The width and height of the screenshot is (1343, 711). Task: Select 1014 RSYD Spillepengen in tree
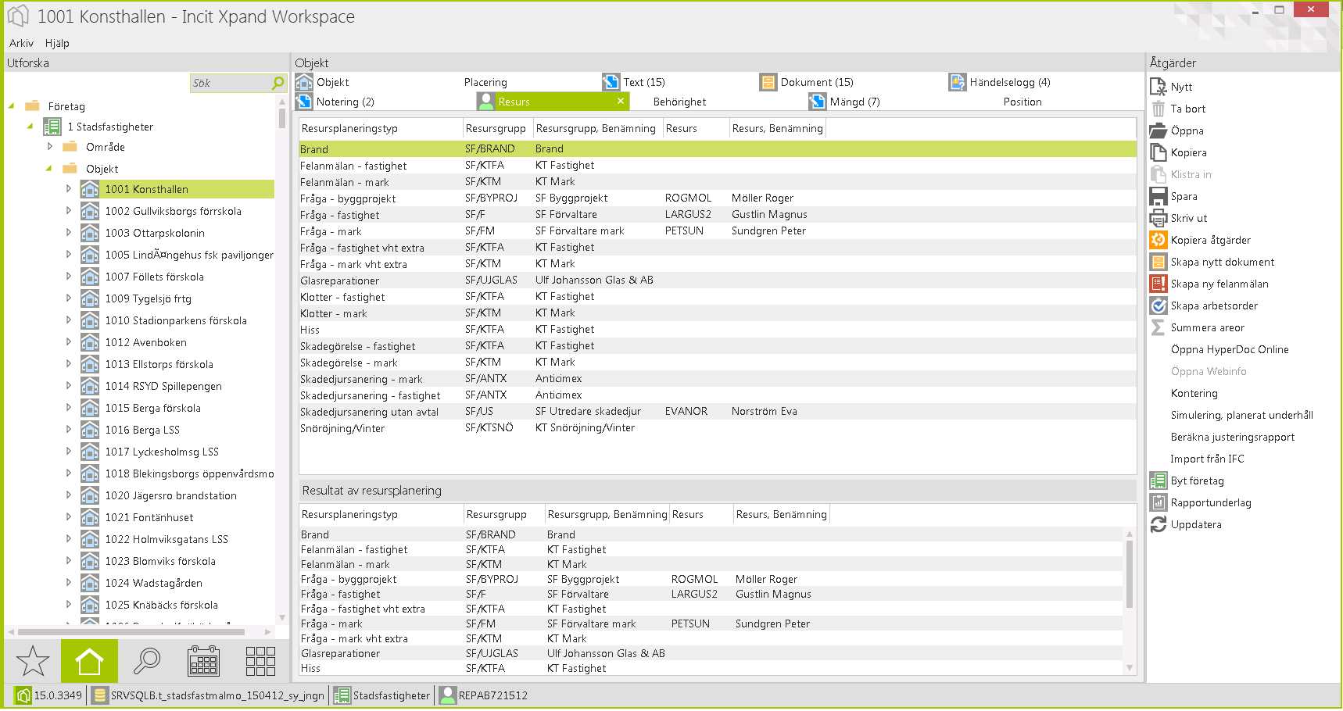163,386
